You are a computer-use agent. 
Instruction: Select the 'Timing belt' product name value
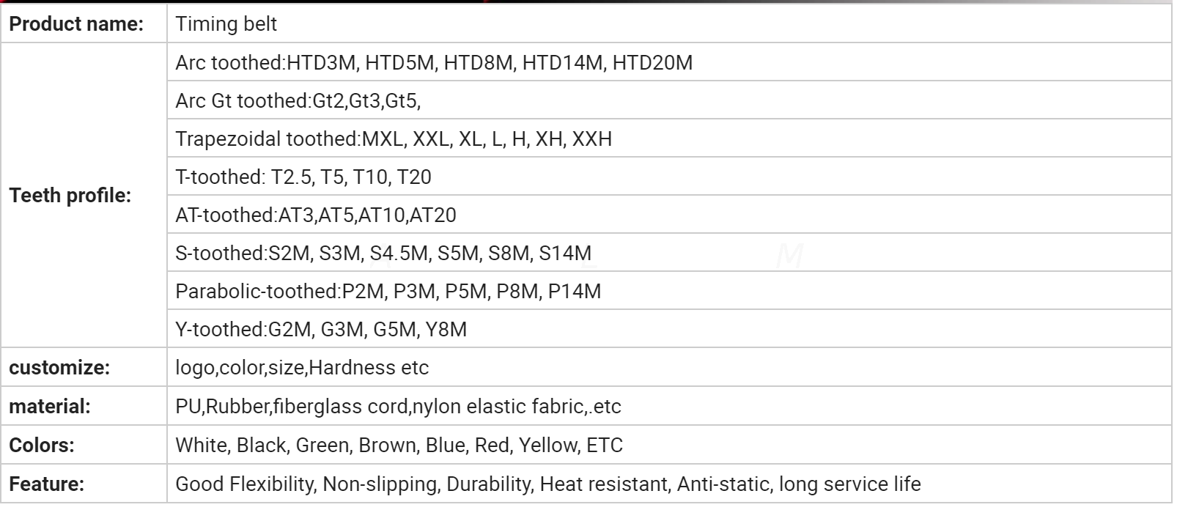pos(226,24)
